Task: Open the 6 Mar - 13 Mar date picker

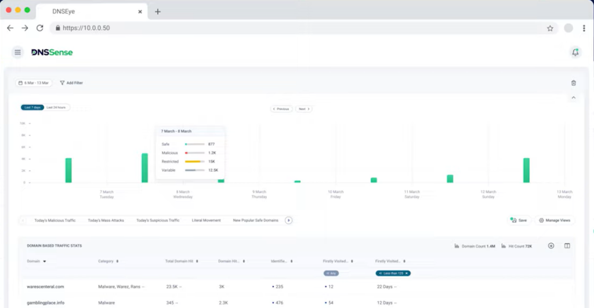Action: [x=33, y=83]
